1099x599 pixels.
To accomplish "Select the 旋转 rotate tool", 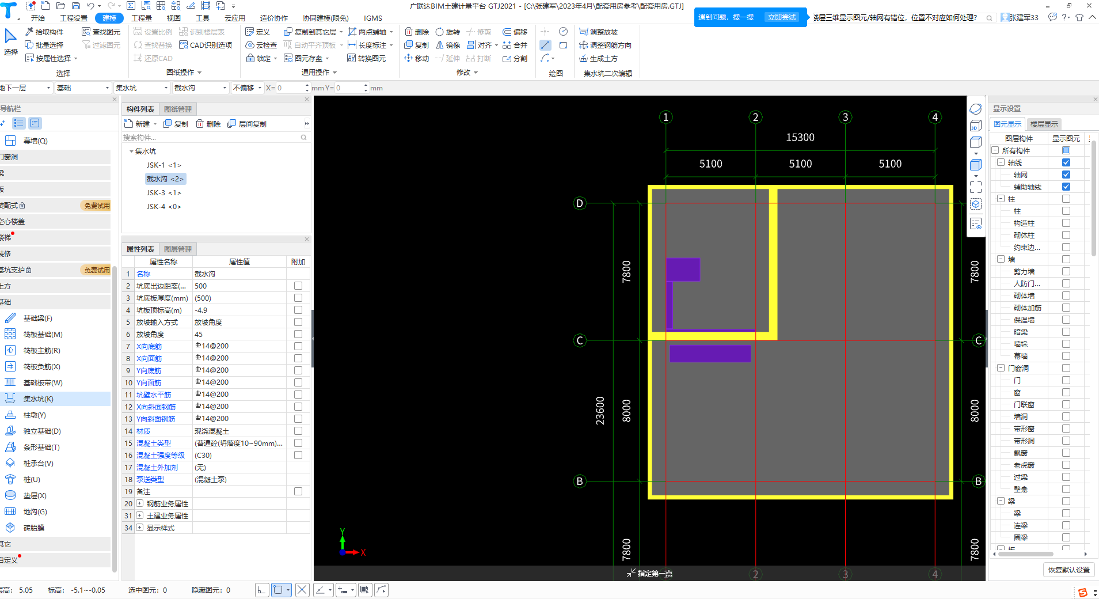I will pos(448,32).
